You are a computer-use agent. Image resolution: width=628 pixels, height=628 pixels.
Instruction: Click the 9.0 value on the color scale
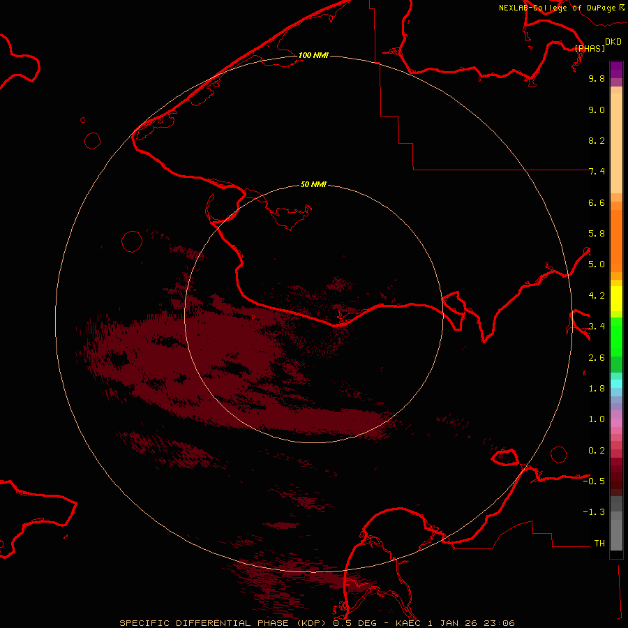click(x=597, y=110)
